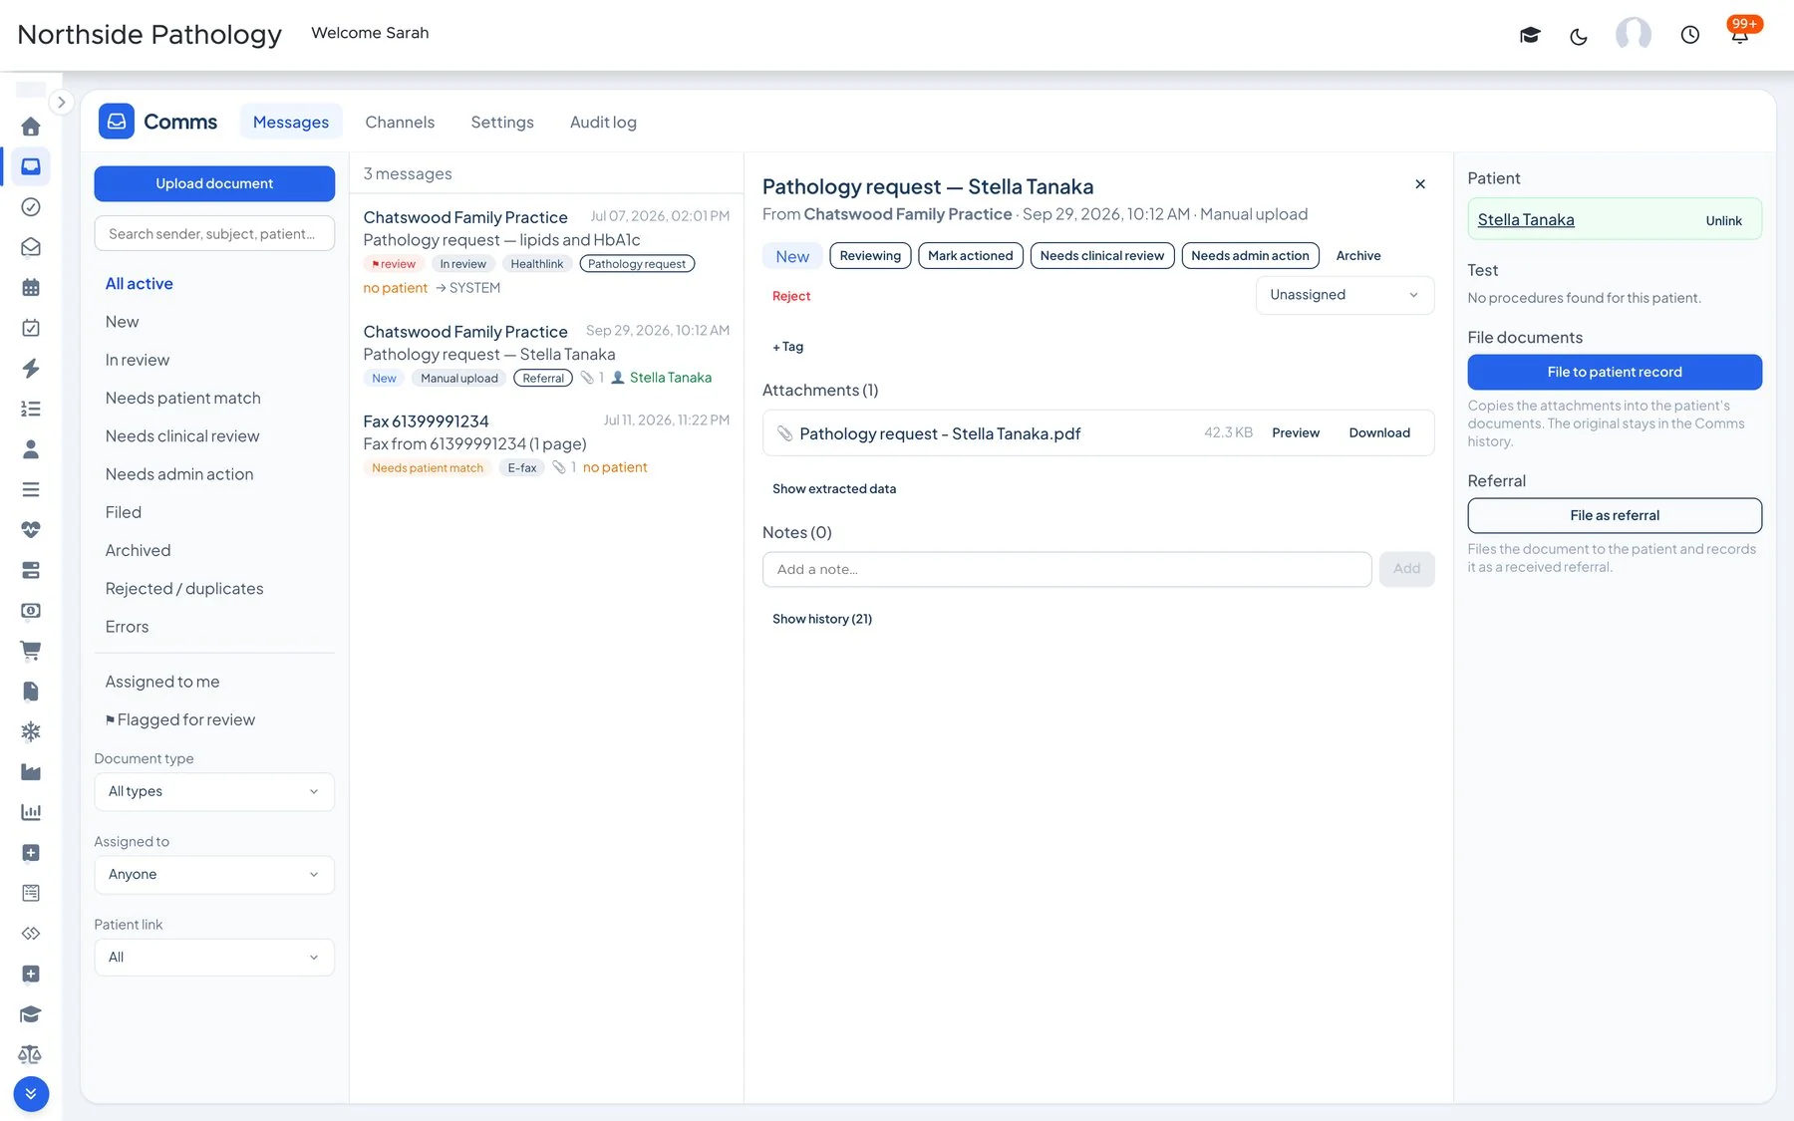The width and height of the screenshot is (1794, 1121).
Task: Click the graduation cap icon in header
Action: 1530,36
